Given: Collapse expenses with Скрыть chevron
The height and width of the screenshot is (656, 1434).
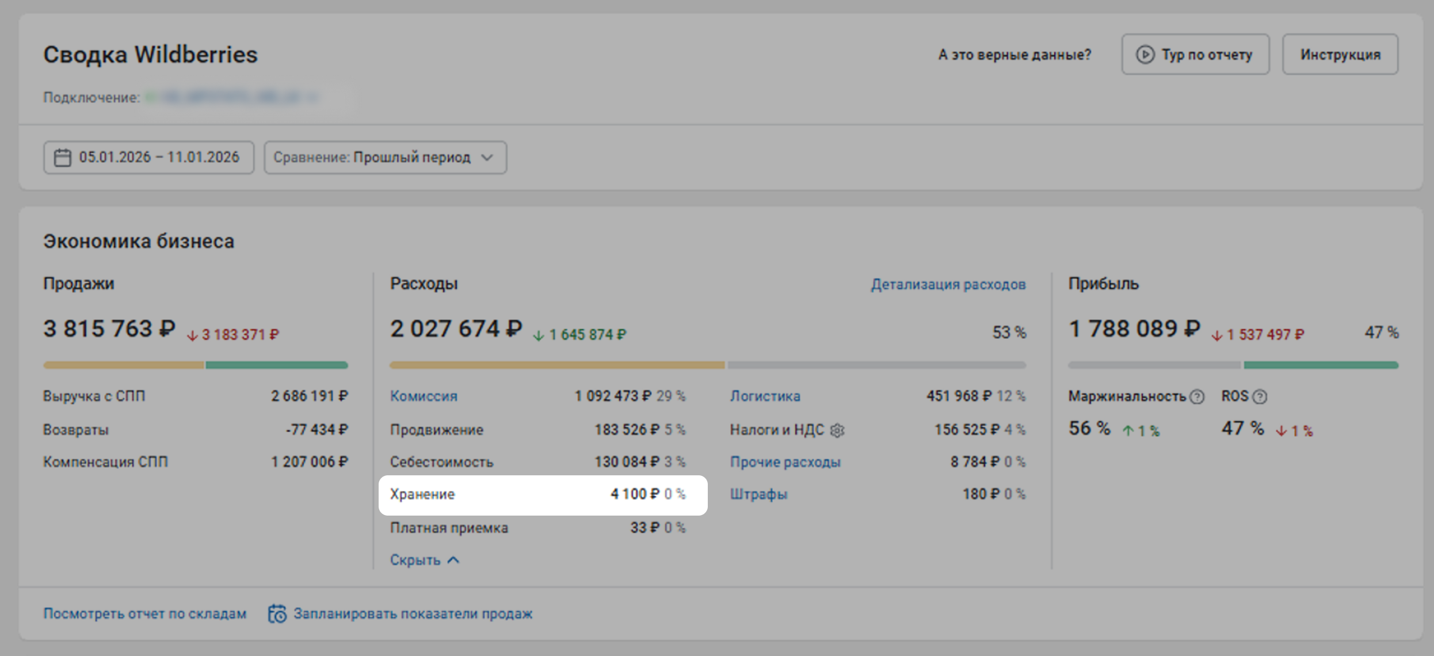Looking at the screenshot, I should (x=453, y=560).
